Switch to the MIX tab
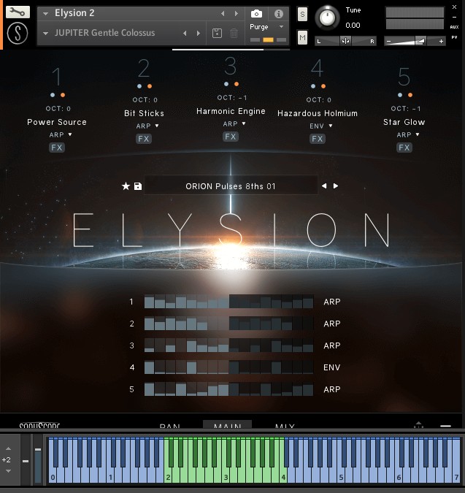Viewport: 465px width, 493px height. [285, 425]
